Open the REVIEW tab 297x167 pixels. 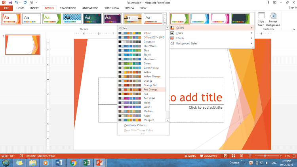pyautogui.click(x=130, y=8)
